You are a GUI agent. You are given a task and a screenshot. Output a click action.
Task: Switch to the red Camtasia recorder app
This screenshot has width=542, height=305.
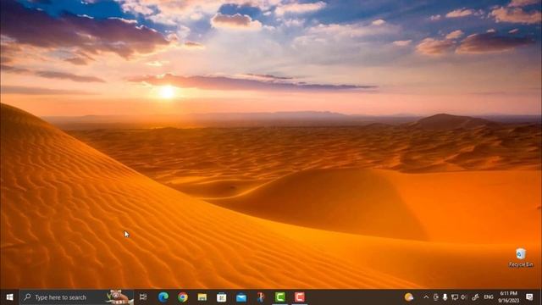(299, 297)
